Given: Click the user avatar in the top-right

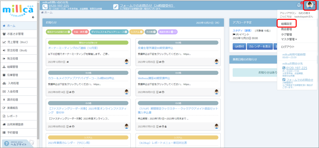Looking at the screenshot, I should pos(310,5).
